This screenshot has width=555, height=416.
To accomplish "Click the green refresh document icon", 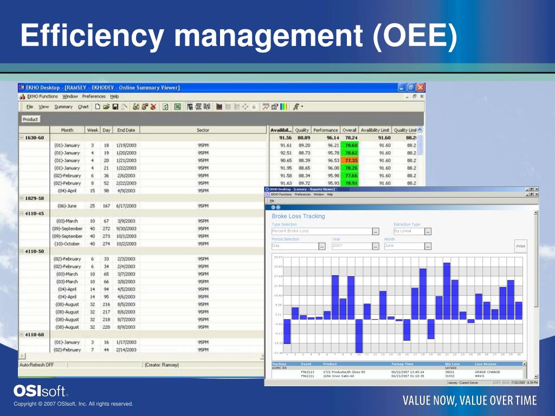I will (x=165, y=107).
